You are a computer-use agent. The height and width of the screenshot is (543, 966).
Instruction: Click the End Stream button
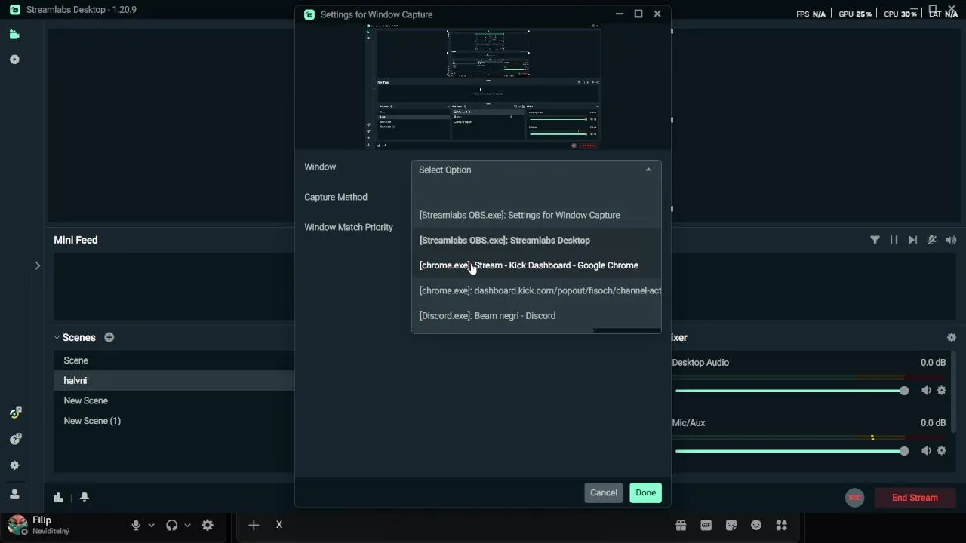[915, 498]
